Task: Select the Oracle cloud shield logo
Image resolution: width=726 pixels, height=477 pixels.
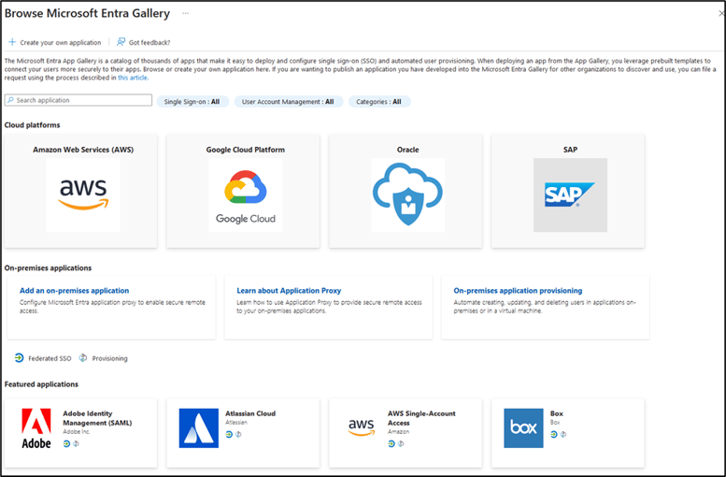Action: click(408, 195)
